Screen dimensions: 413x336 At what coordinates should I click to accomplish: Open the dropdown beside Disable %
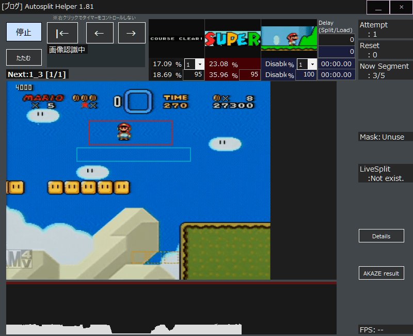[x=312, y=64]
